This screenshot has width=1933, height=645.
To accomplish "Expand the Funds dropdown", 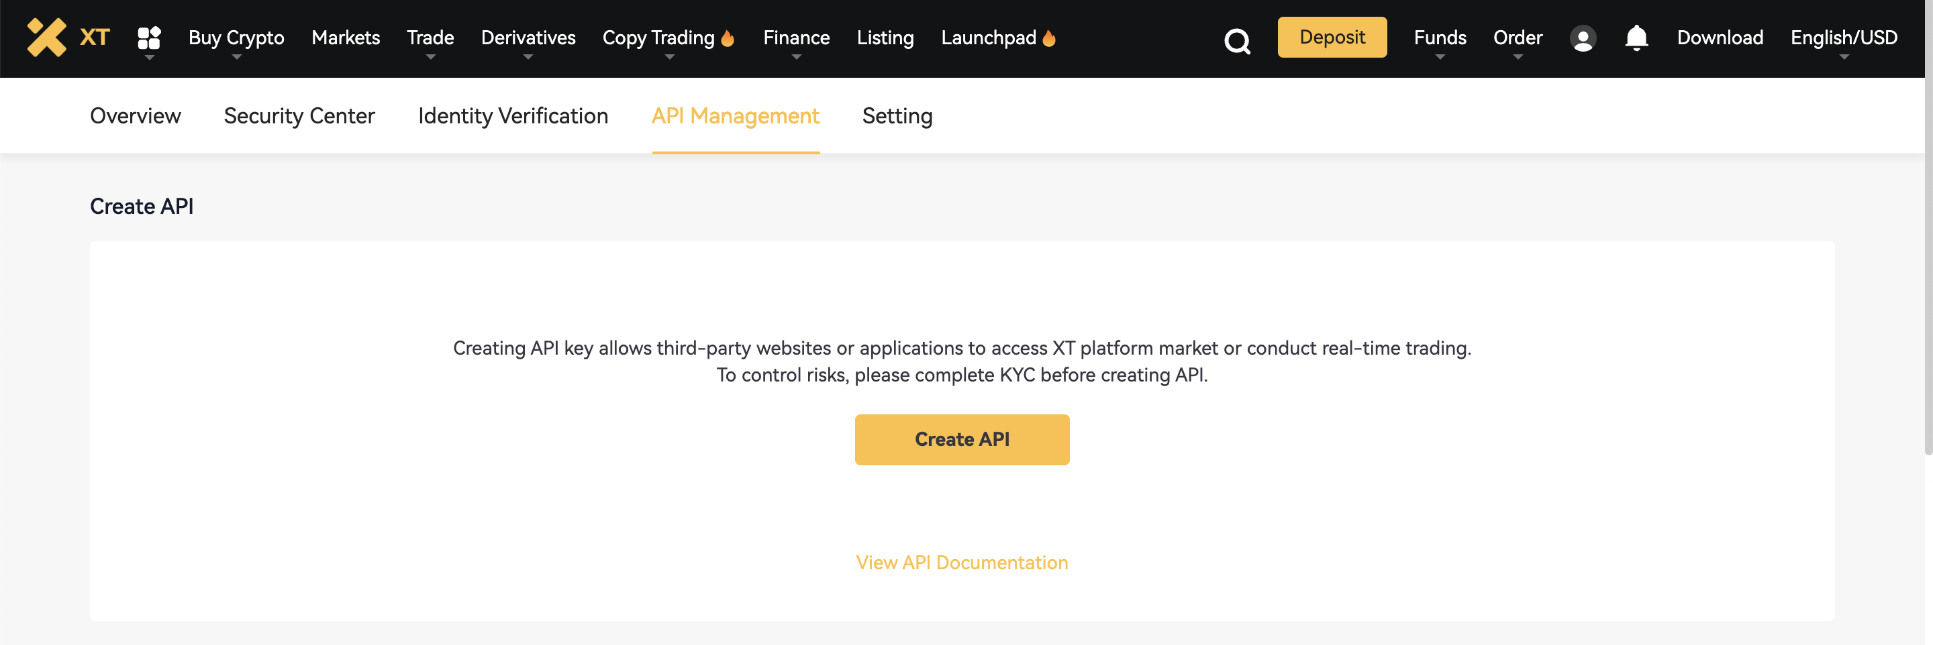I will click(1439, 38).
